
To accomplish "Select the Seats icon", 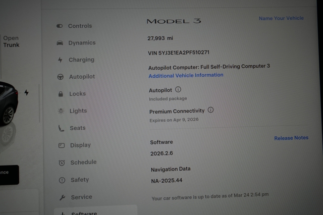I will 61,128.
